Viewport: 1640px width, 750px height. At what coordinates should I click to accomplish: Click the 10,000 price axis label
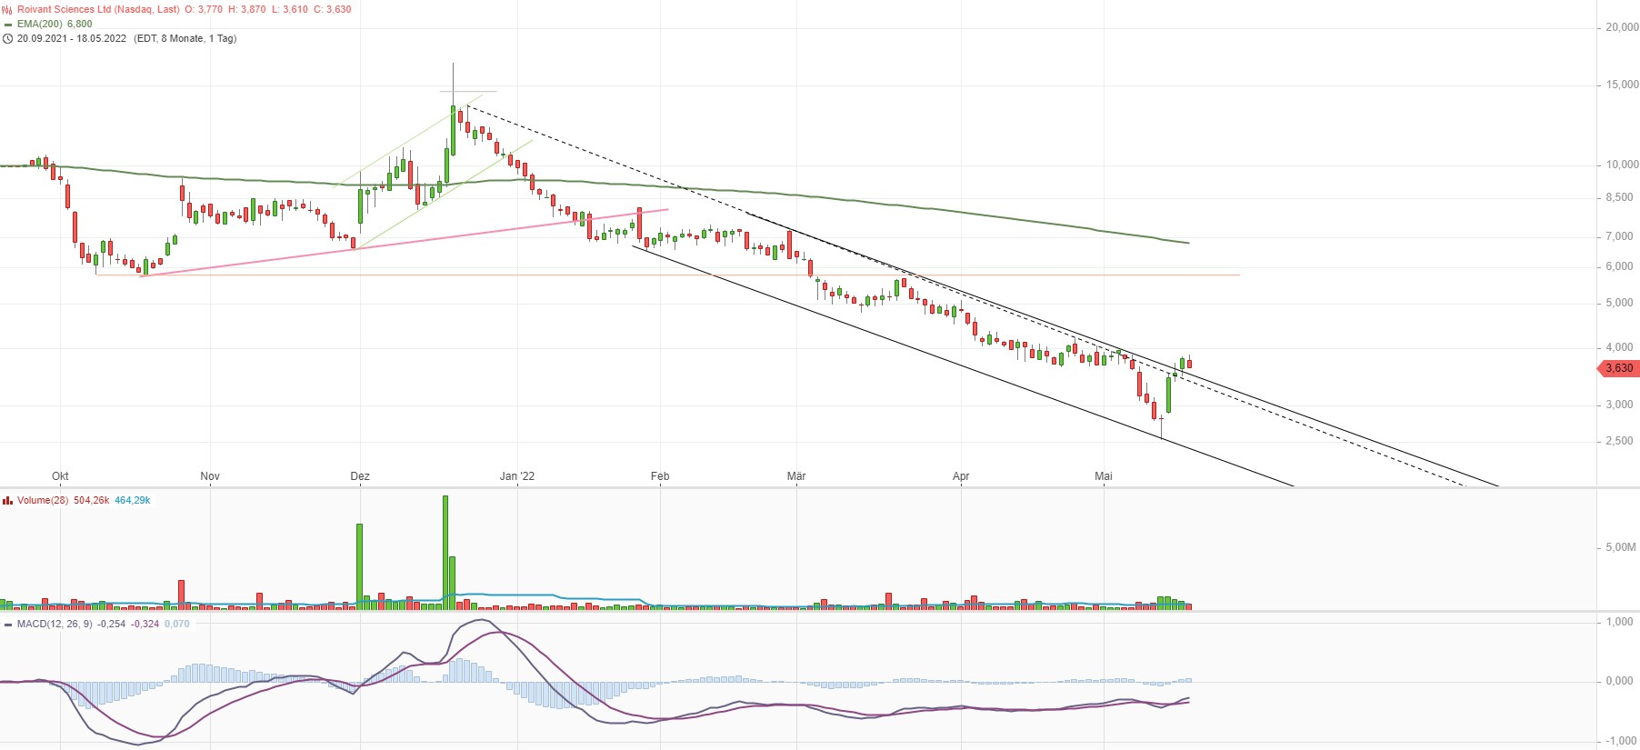(x=1622, y=165)
